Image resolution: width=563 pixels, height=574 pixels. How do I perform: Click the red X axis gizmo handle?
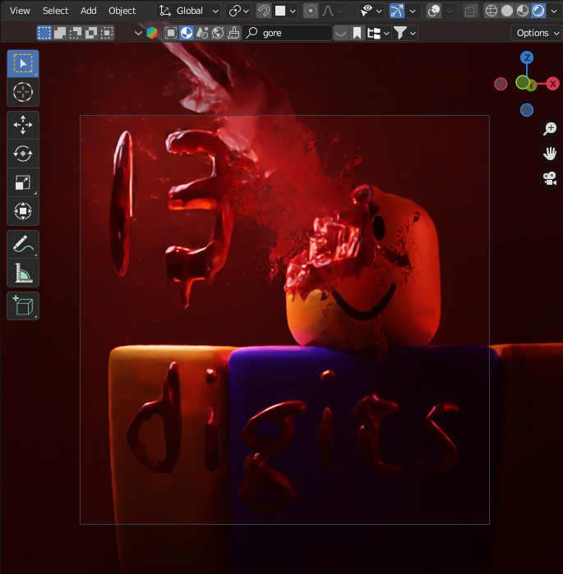pyautogui.click(x=553, y=84)
